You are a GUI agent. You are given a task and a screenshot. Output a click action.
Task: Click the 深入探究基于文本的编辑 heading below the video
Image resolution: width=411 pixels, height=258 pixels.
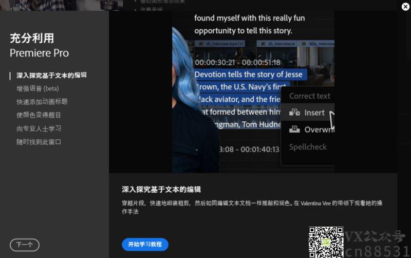161,190
